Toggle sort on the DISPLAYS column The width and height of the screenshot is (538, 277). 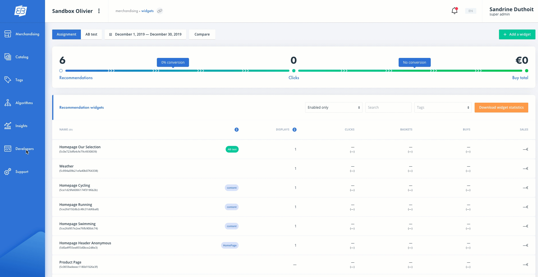(295, 130)
